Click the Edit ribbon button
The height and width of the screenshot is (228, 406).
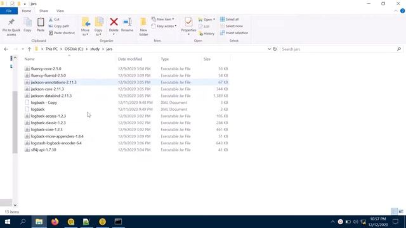point(204,27)
